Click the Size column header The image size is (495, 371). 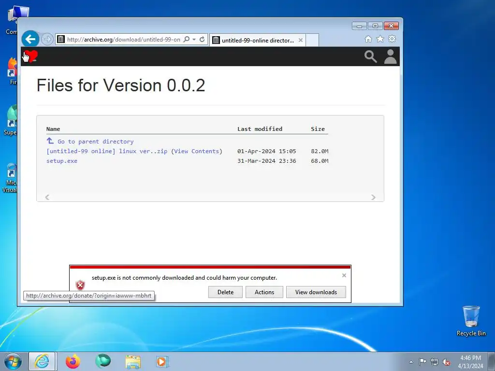click(318, 128)
